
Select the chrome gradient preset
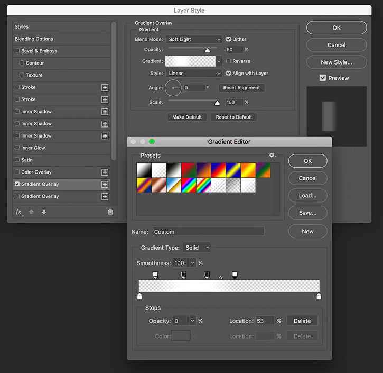click(x=174, y=185)
